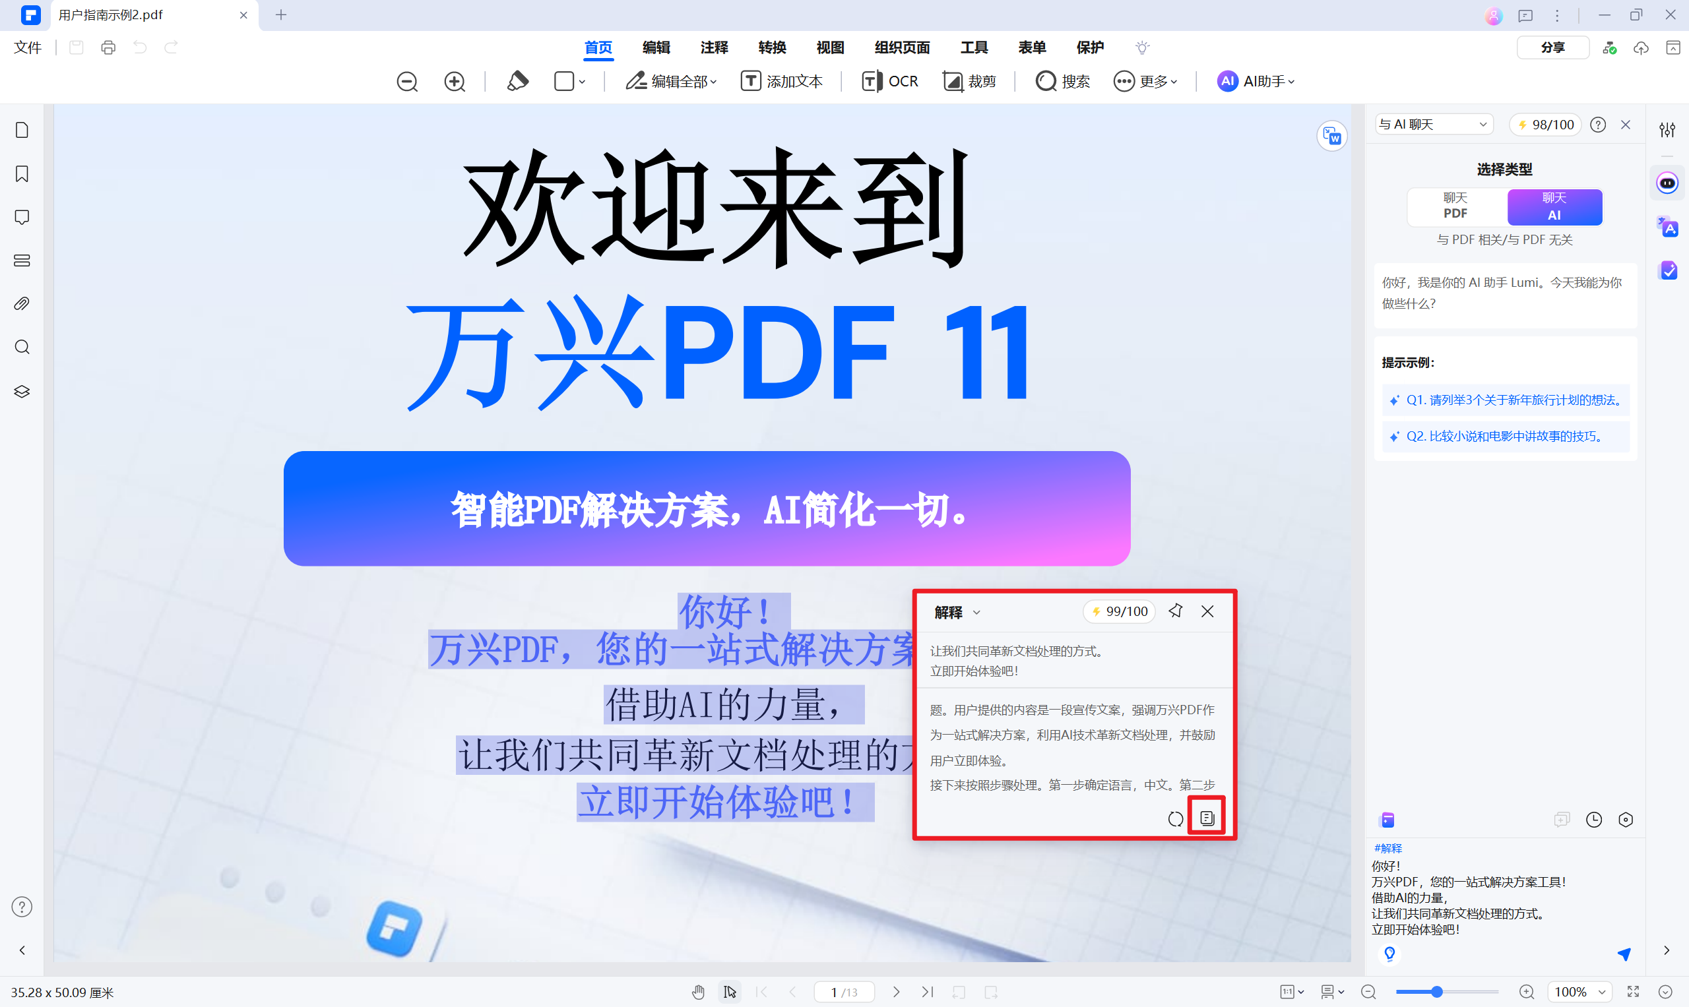Image resolution: width=1689 pixels, height=1007 pixels.
Task: Open AI assistant settings gear icon
Action: coord(1626,819)
